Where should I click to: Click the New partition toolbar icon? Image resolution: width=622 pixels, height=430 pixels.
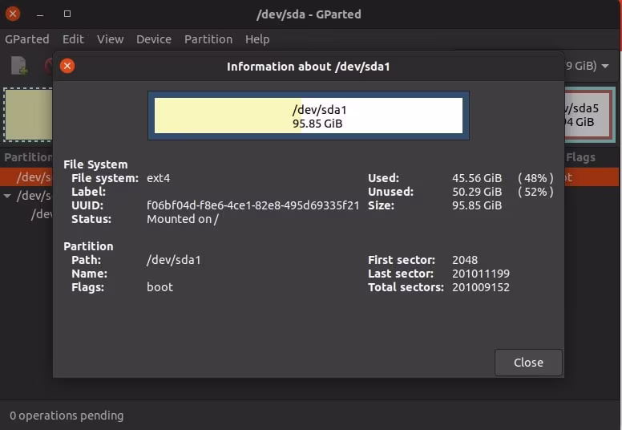pyautogui.click(x=19, y=67)
